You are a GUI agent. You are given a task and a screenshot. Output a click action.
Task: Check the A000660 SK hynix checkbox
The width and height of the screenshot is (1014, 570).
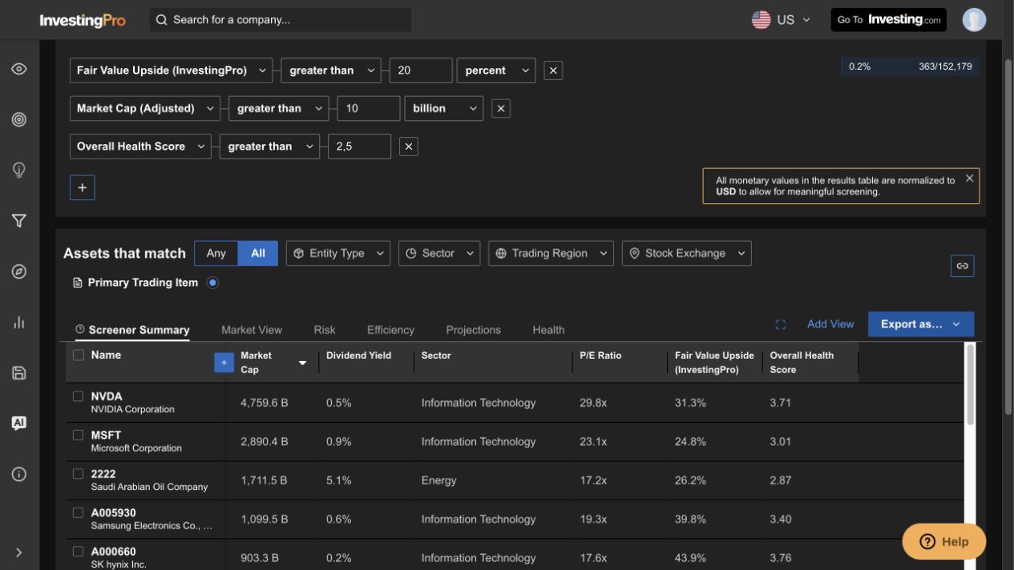78,552
